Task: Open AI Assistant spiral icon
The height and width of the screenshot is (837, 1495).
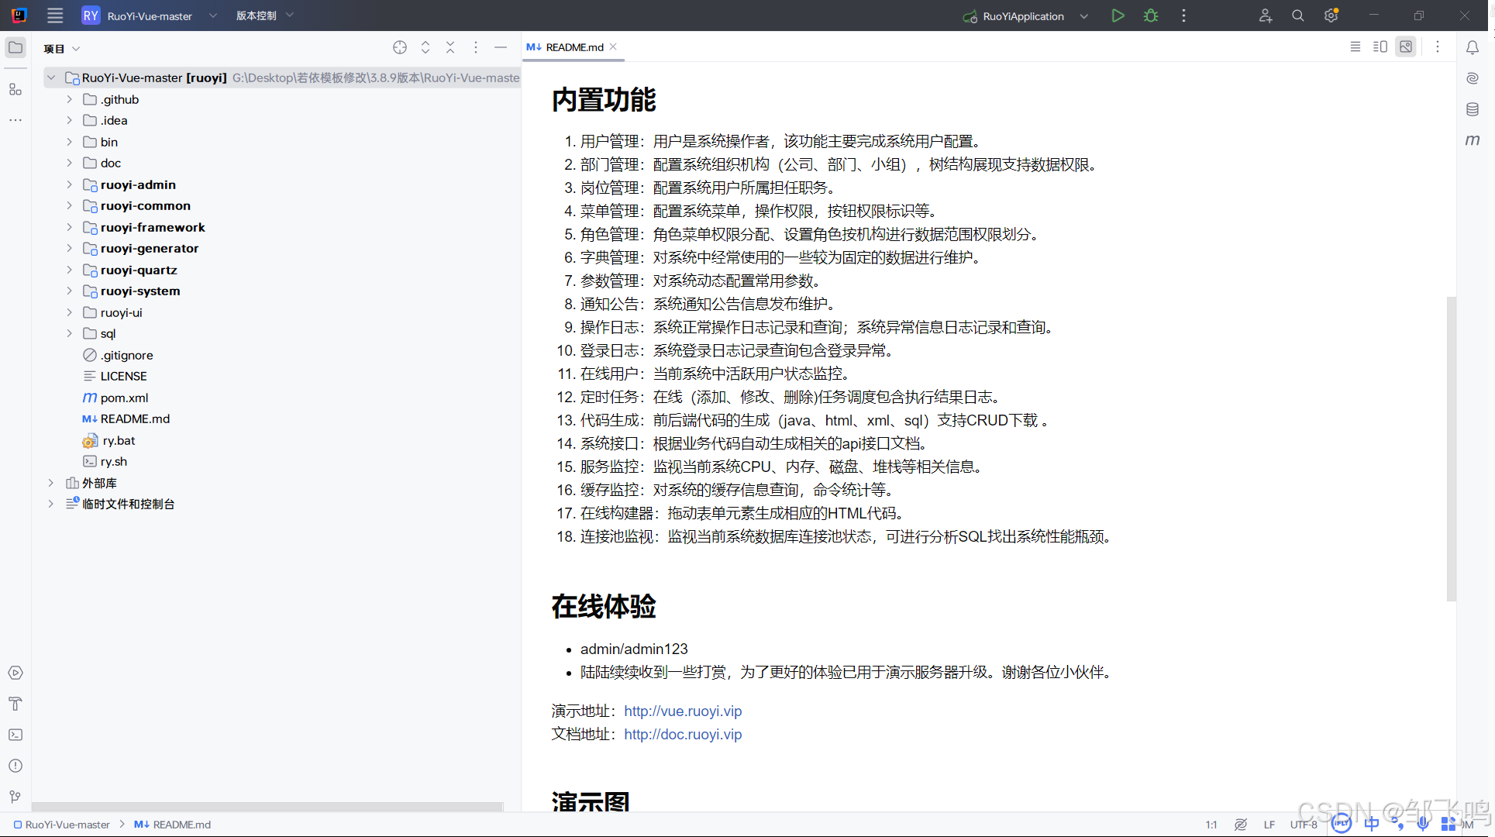Action: tap(1473, 78)
